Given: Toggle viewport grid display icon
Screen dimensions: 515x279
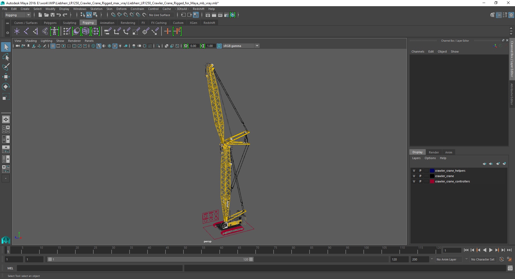Looking at the screenshot, I should coord(53,46).
